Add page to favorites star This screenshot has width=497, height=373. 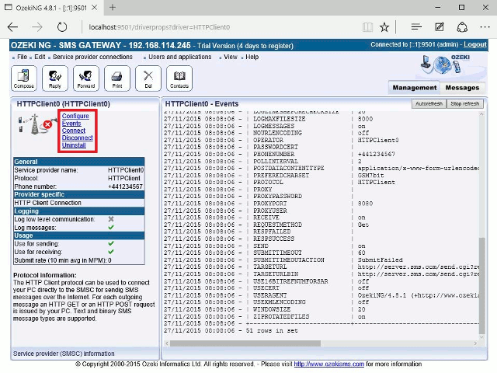384,27
